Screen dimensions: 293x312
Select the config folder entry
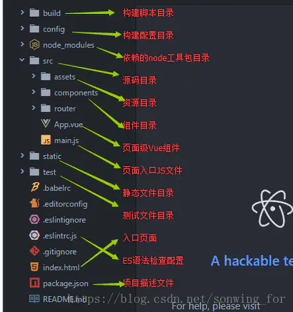pyautogui.click(x=54, y=29)
